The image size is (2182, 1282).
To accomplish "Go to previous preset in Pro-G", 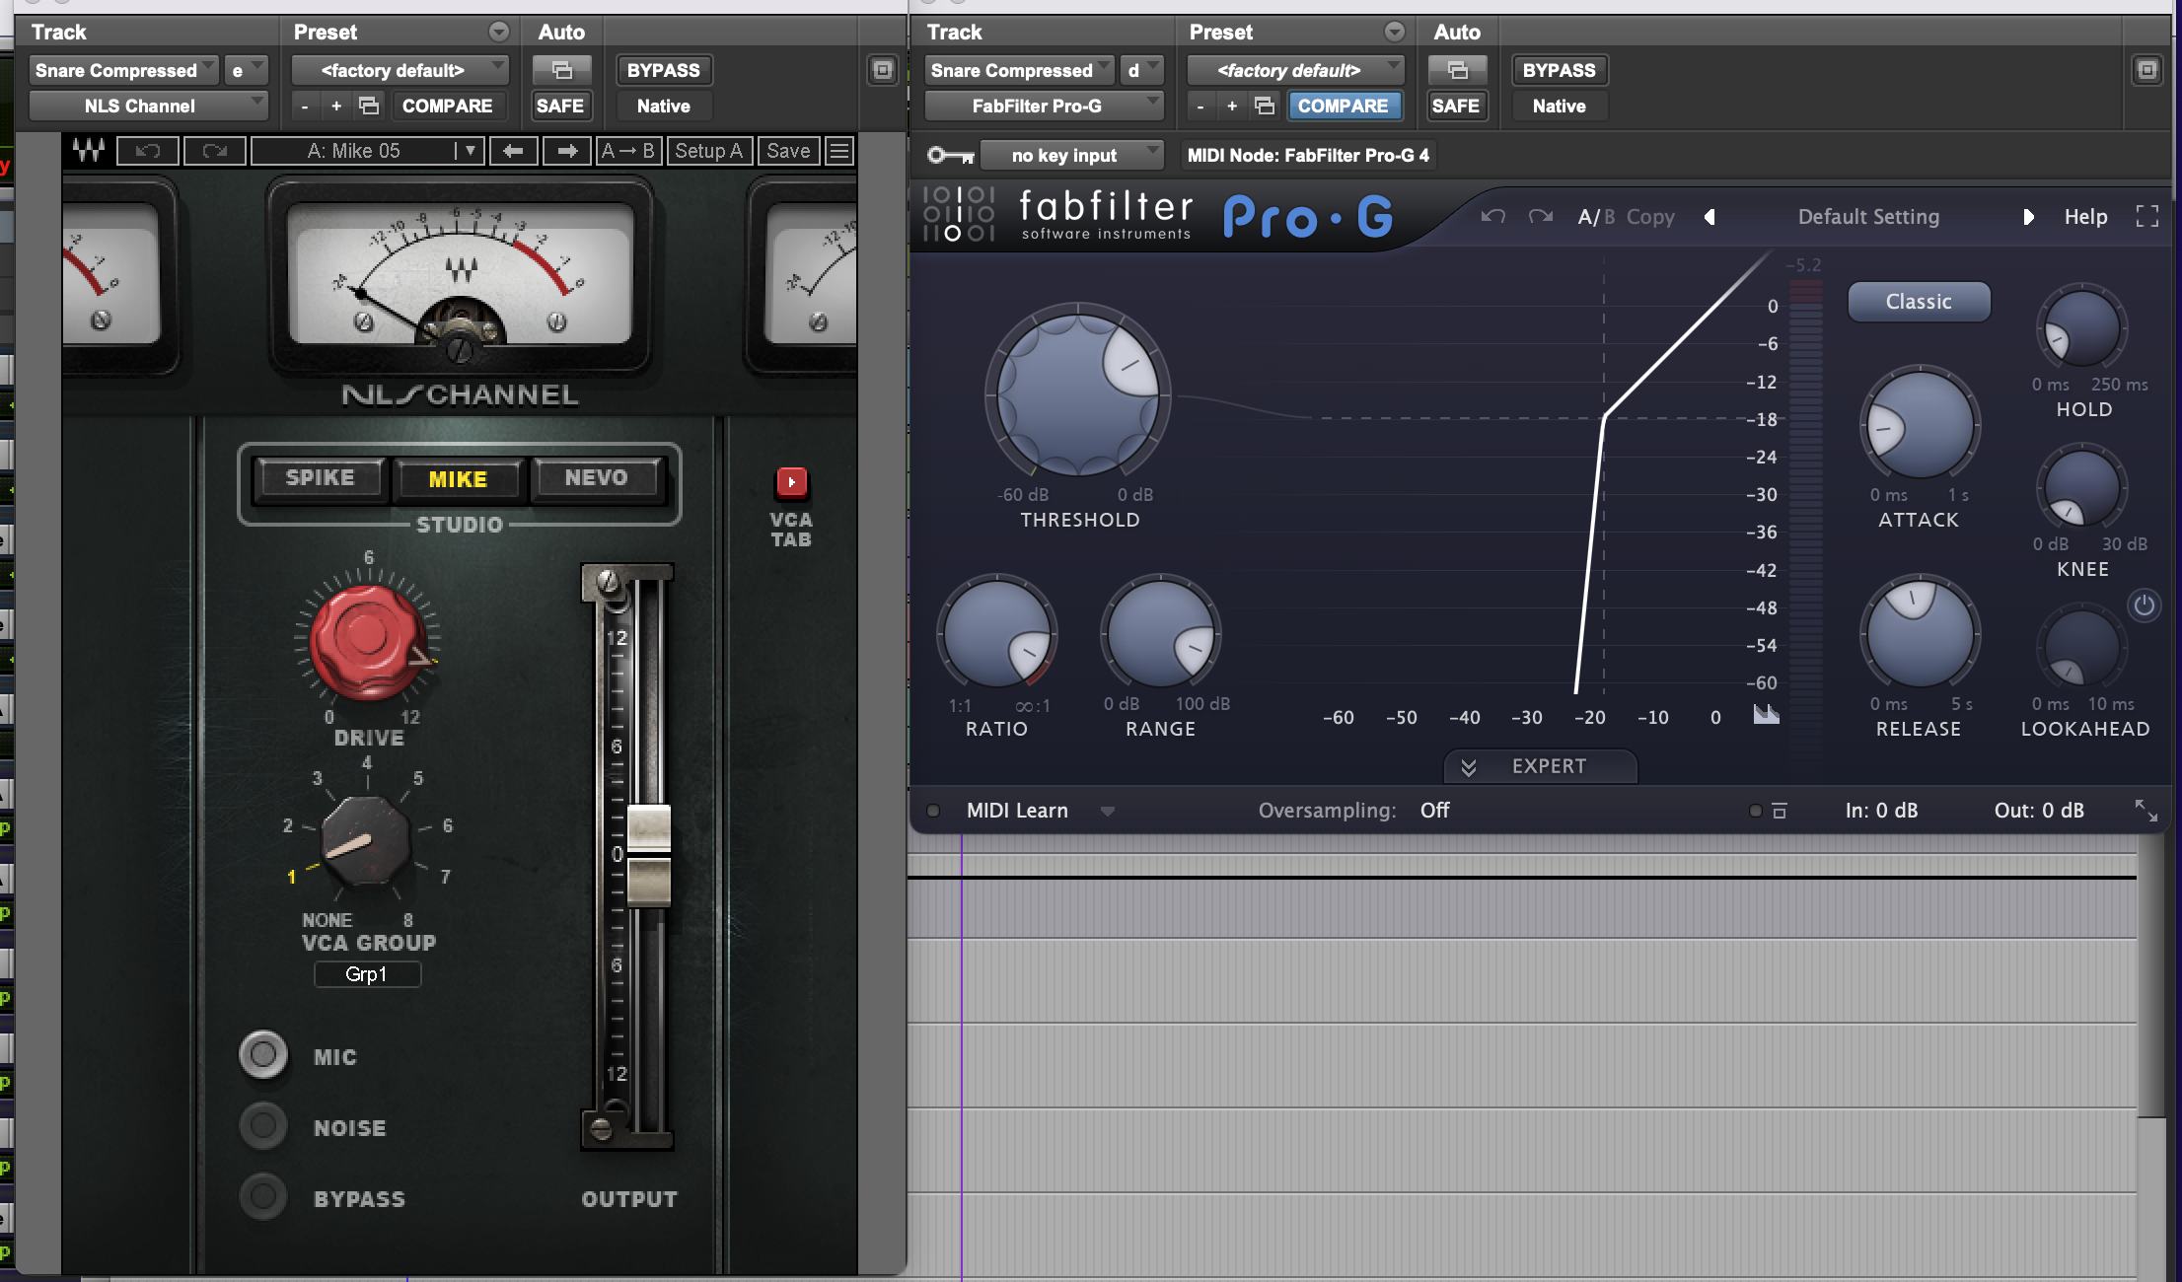I will click(x=1709, y=217).
